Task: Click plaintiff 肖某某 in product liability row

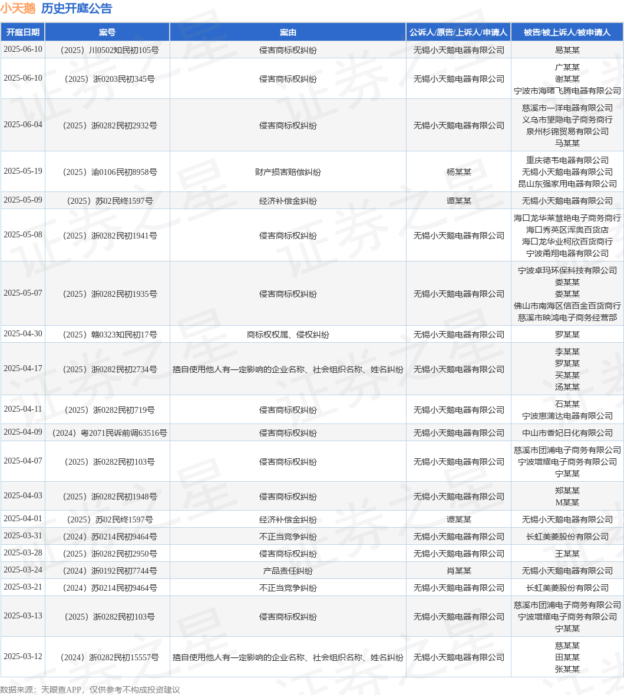Action: pos(458,571)
